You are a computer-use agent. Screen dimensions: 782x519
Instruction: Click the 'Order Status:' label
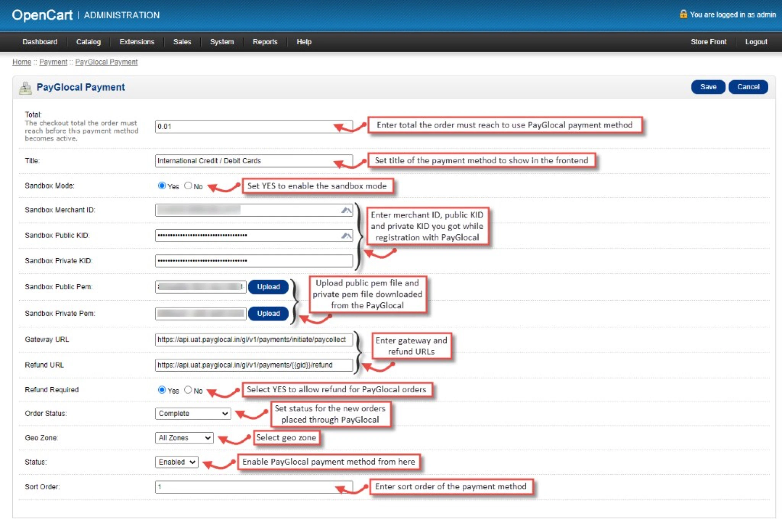(x=45, y=414)
